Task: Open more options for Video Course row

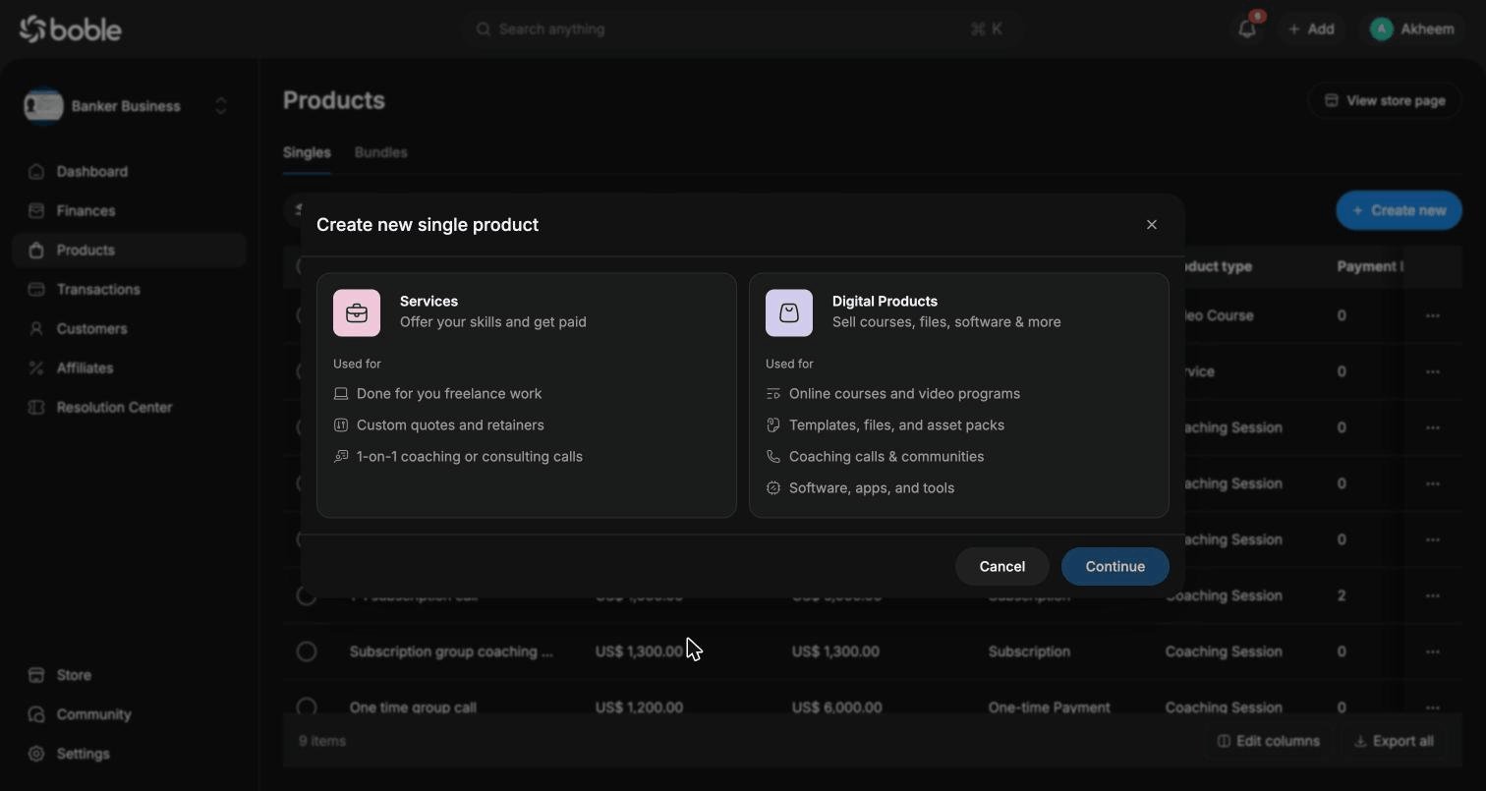Action: coord(1433,316)
